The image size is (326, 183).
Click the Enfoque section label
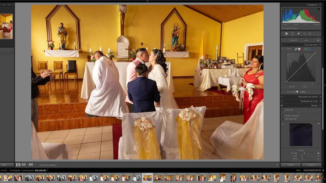point(301,150)
